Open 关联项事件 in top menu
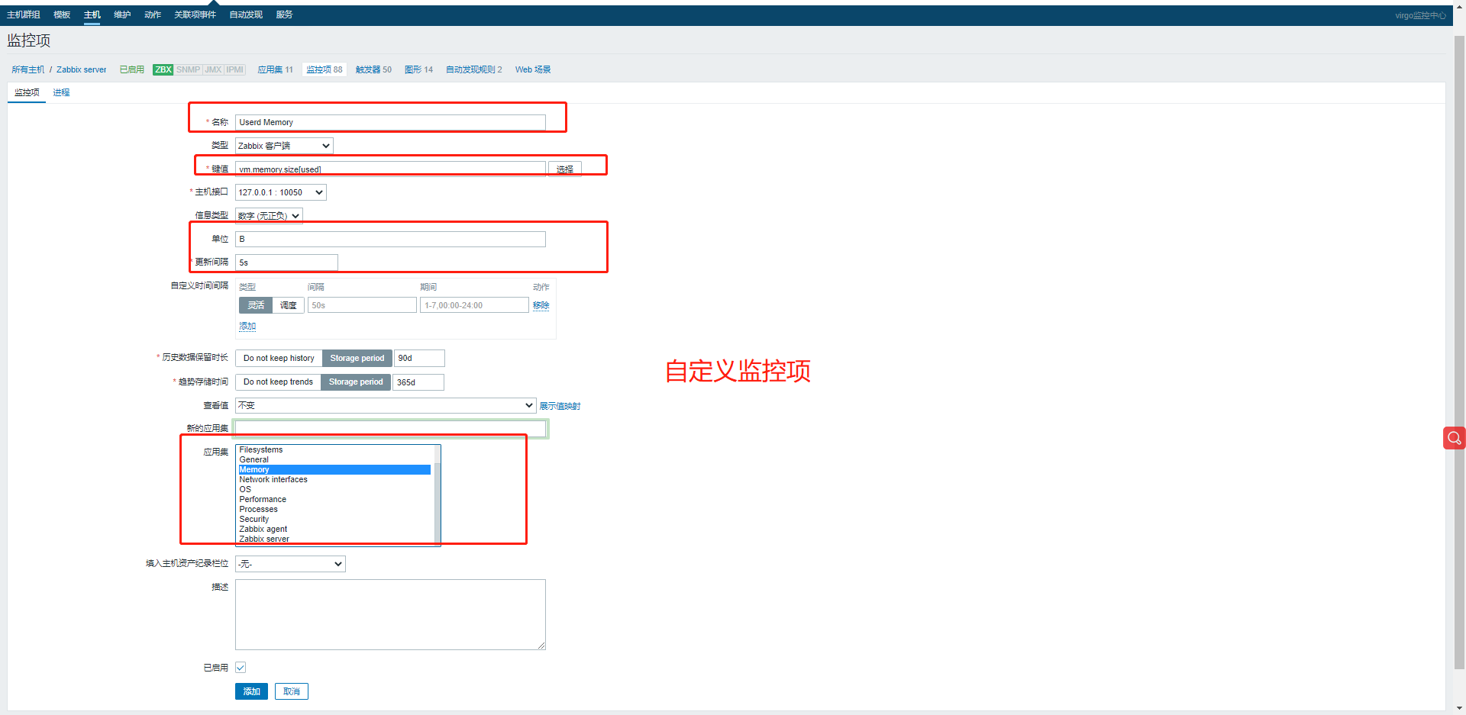Screen dimensions: 1466x715 click(195, 14)
